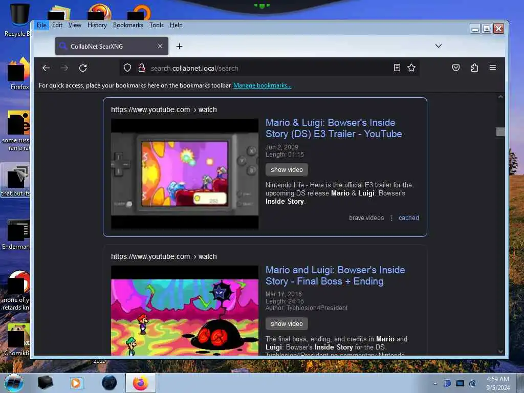Open the Extensions puzzle icon
Screen dimensions: 524x393
tap(474, 68)
